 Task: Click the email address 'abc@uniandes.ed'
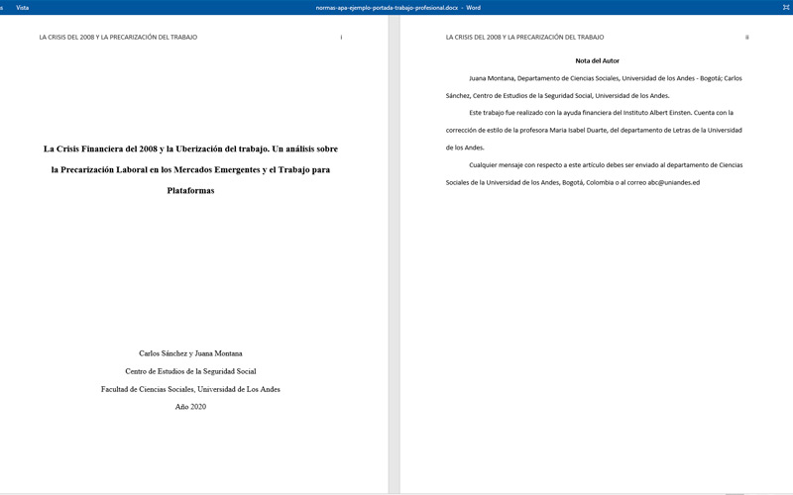tap(674, 182)
